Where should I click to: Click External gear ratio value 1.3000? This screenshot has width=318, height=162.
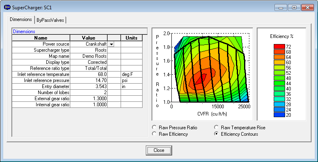pyautogui.click(x=89, y=99)
